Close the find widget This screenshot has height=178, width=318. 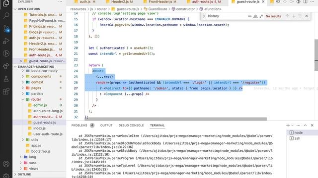[x=307, y=16]
